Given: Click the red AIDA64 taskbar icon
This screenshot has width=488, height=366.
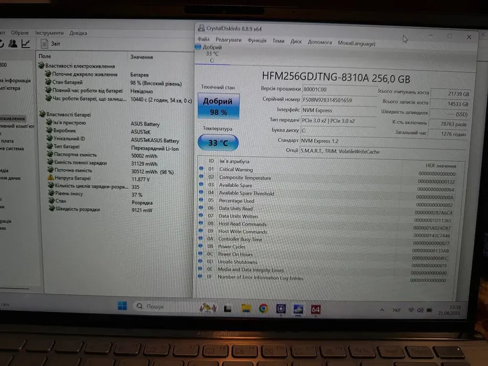Looking at the screenshot, I should [315, 309].
